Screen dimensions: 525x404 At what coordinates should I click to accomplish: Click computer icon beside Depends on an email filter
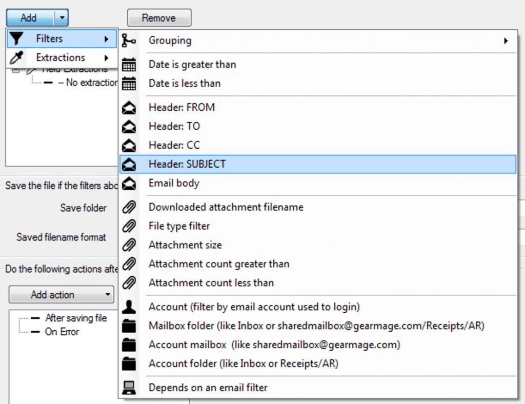[129, 388]
